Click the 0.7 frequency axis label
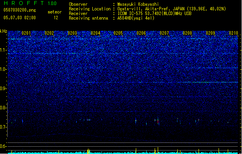This screenshot has width=242, height=154. click(3, 127)
